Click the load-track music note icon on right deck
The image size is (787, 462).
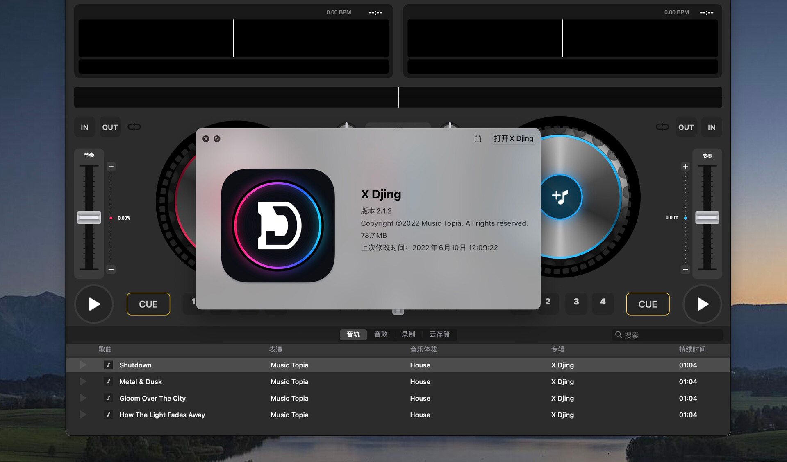pos(561,197)
